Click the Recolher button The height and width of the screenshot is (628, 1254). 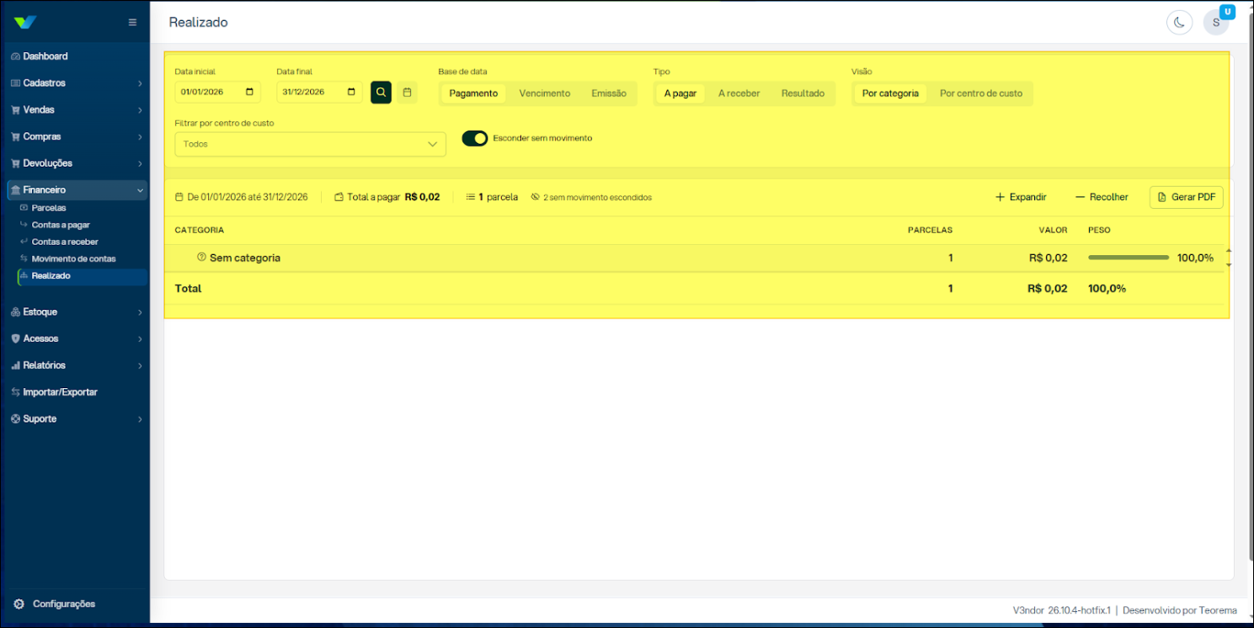[x=1102, y=197]
